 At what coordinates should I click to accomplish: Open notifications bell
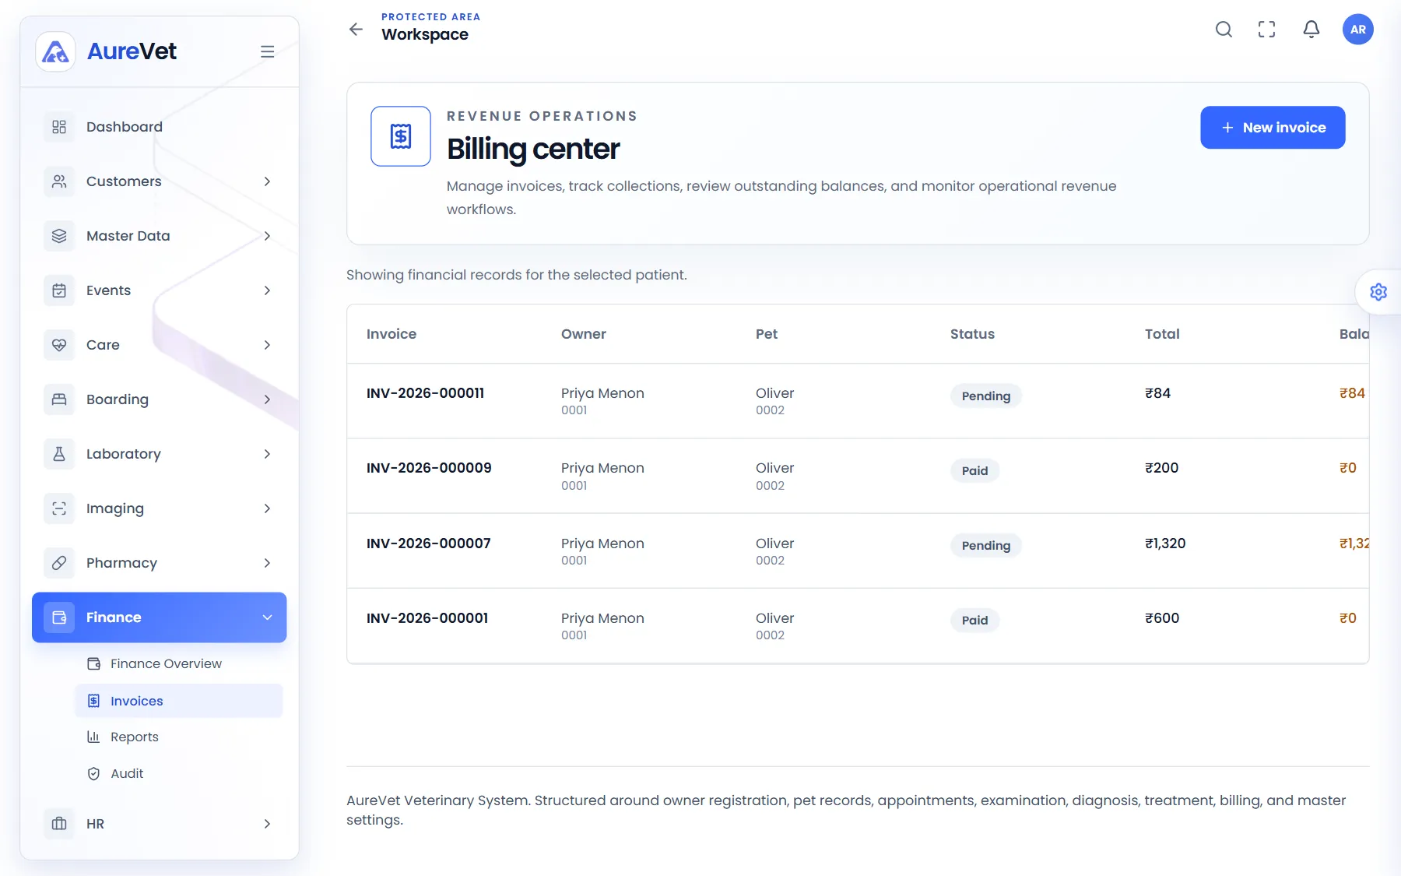(1311, 30)
